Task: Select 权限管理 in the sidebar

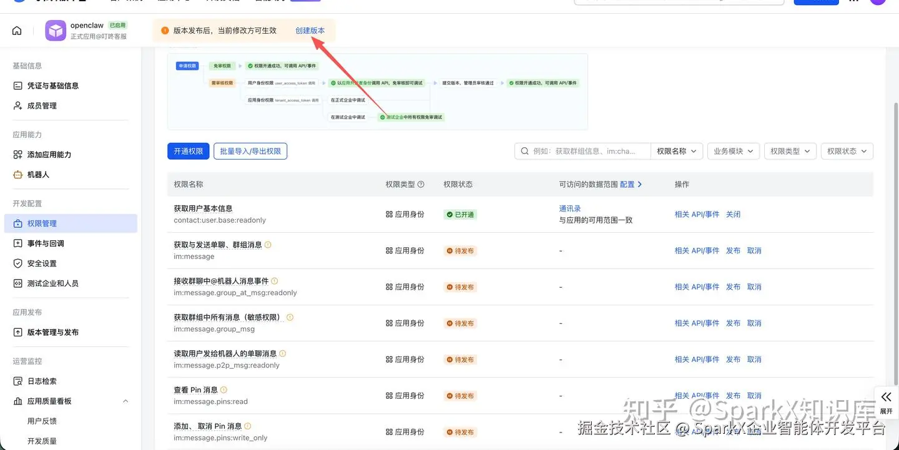Action: pyautogui.click(x=71, y=223)
